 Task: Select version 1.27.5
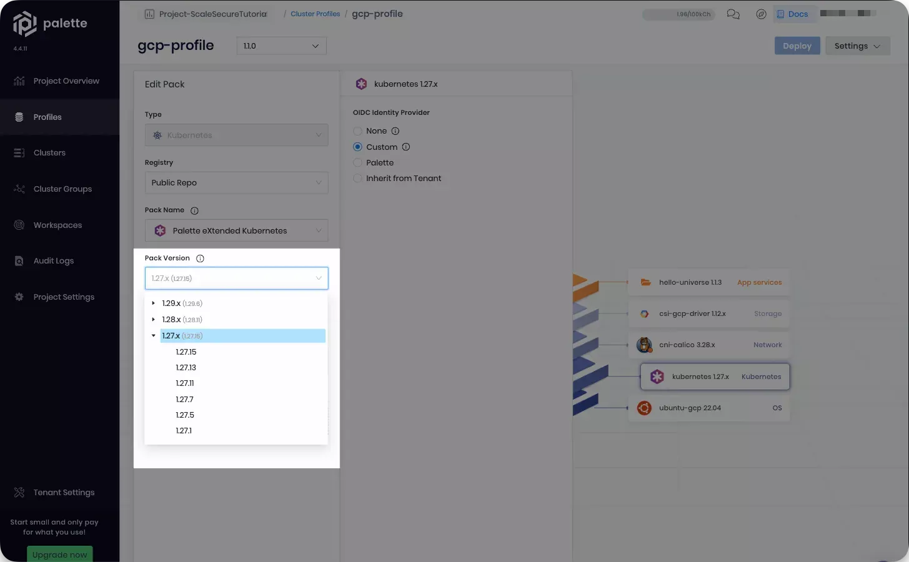click(185, 415)
